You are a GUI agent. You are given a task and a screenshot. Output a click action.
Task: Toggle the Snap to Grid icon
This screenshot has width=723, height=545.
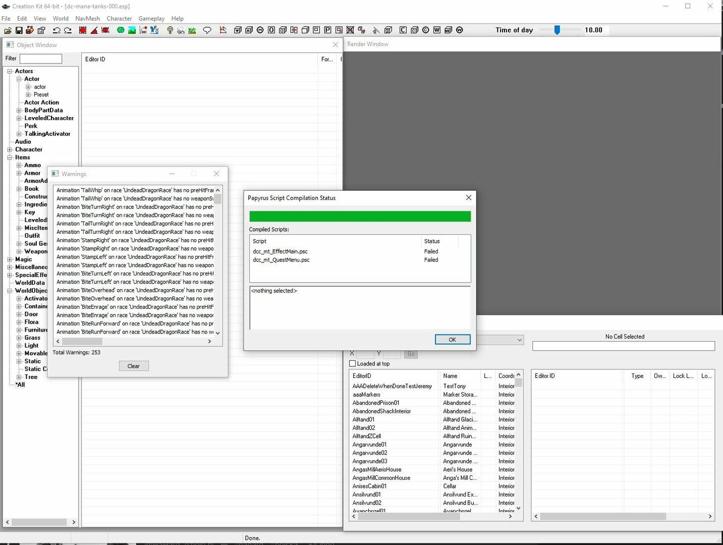coord(83,30)
